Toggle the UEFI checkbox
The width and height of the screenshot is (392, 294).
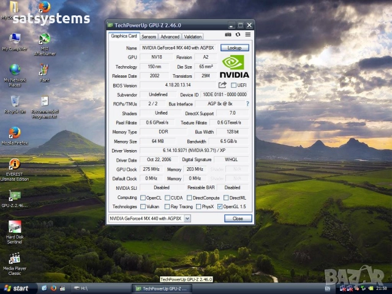(233, 85)
